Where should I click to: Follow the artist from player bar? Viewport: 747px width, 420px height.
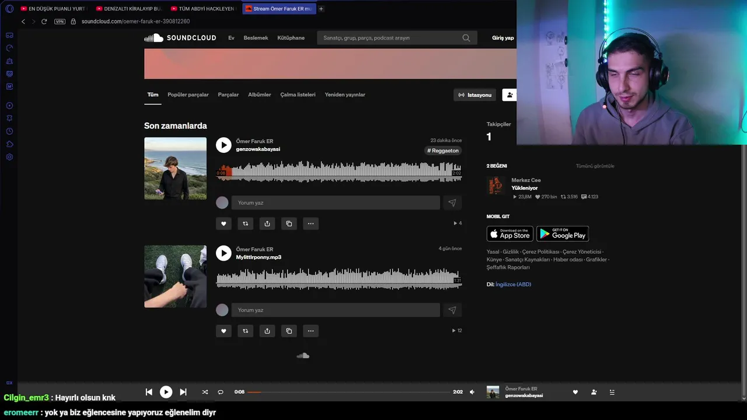coord(594,392)
